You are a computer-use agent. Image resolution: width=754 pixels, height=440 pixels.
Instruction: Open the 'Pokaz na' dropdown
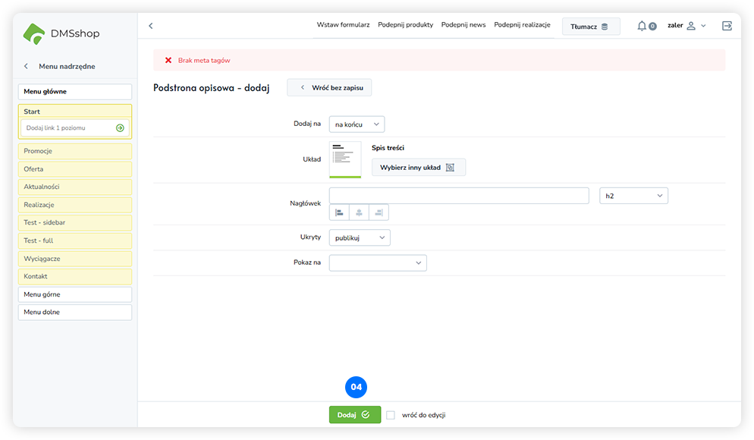point(378,262)
